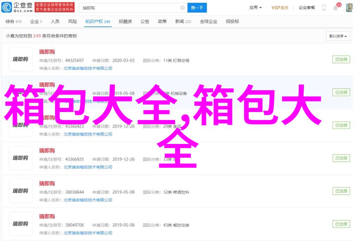Expand the 默认排序 sort dropdown
Viewport: 355px width, 243px height.
(x=338, y=36)
